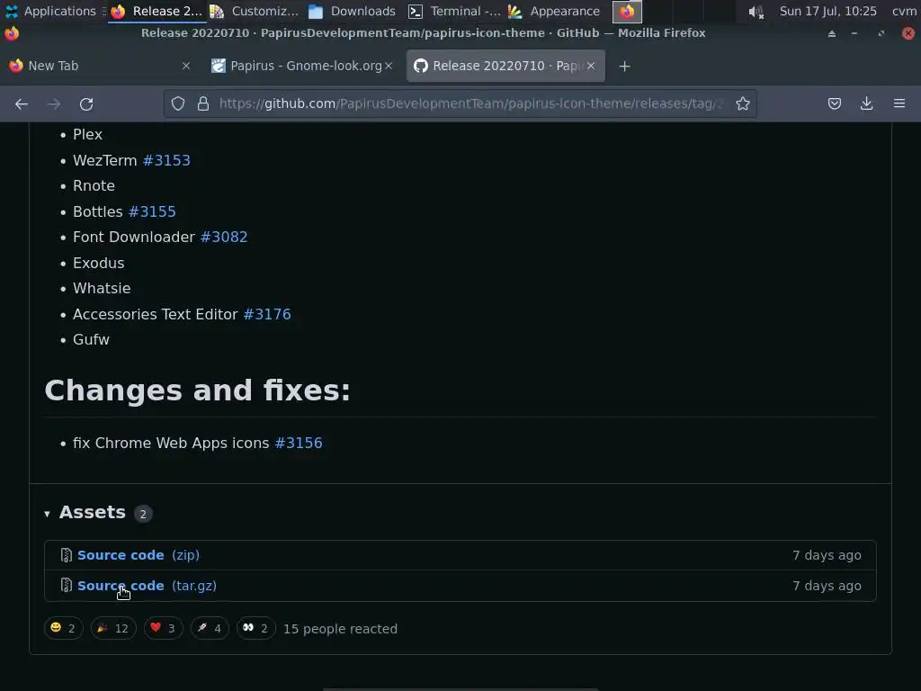Click the 'Rnote' list item

pos(94,185)
